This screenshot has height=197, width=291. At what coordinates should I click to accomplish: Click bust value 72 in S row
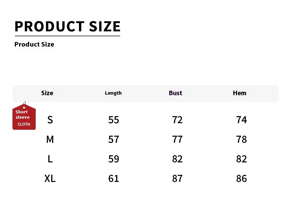177,120
